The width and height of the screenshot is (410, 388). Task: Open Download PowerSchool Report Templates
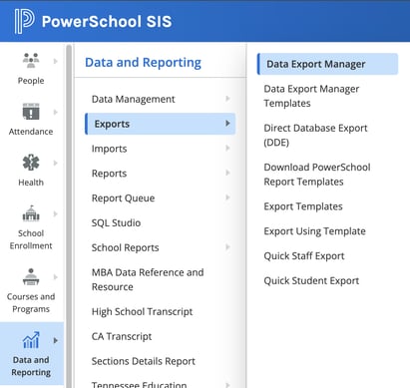pyautogui.click(x=317, y=175)
